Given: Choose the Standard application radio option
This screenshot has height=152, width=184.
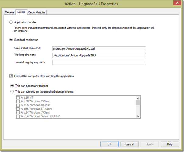Looking at the screenshot, I should click(12, 40).
